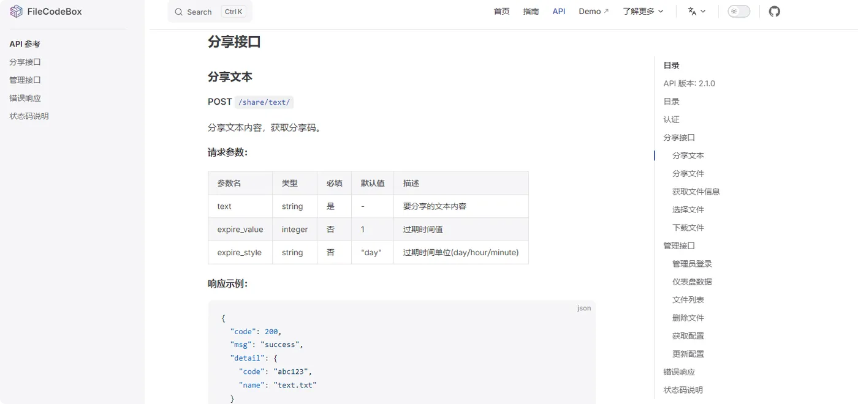Click the expire_style table cell
Screen dimensions: 858x404
240,253
